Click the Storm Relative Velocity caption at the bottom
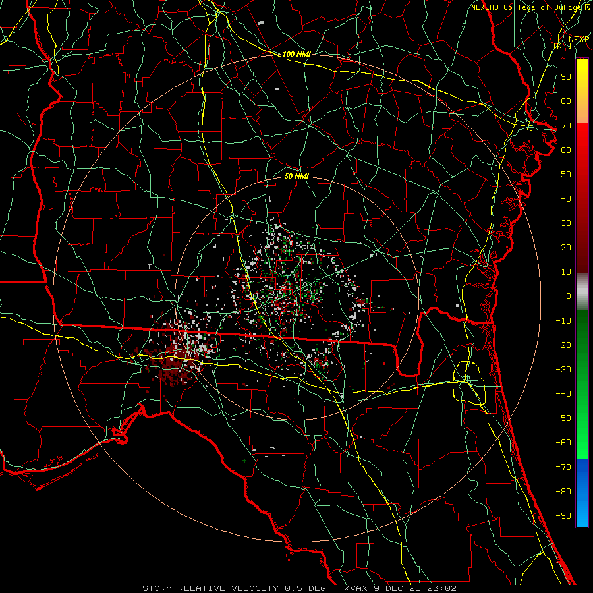The height and width of the screenshot is (593, 593). (299, 588)
